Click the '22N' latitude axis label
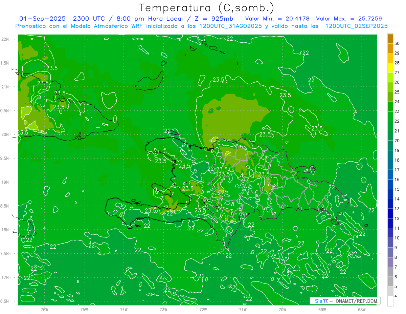The width and height of the screenshot is (406, 314). 5,39
